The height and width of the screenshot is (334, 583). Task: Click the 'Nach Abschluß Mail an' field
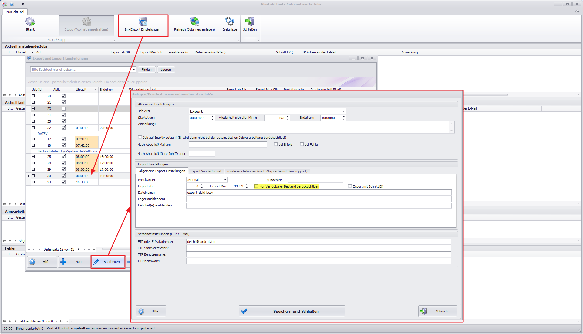tap(228, 145)
